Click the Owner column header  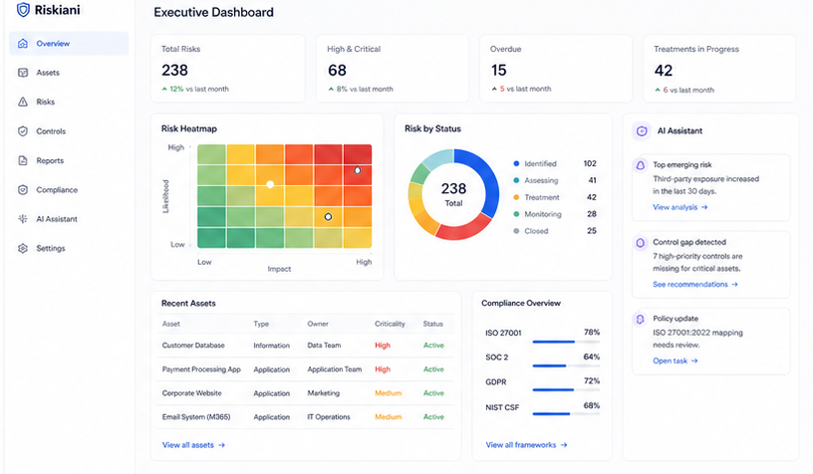pos(318,324)
